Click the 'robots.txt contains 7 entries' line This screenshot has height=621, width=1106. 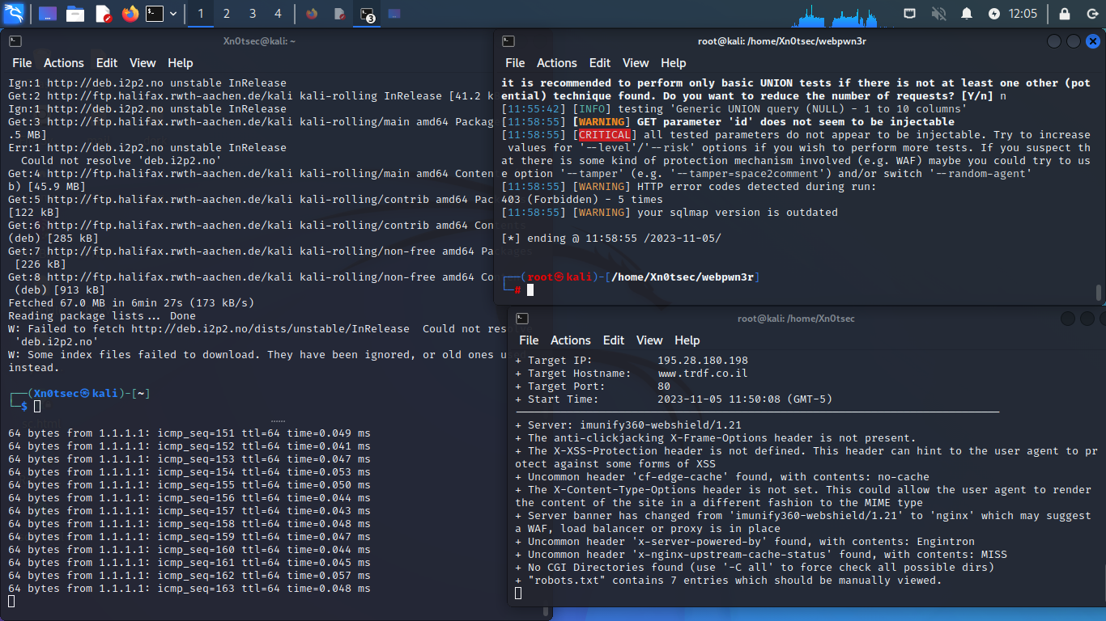(x=729, y=581)
